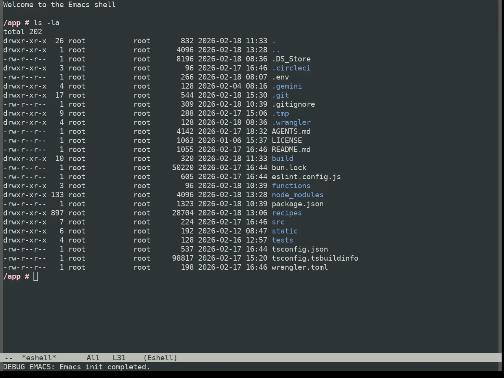Viewport: 504px width, 378px height.
Task: Open the build directory entry
Action: pyautogui.click(x=282, y=159)
